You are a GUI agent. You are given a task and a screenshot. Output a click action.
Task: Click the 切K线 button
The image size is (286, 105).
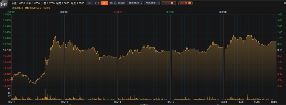point(122,3)
